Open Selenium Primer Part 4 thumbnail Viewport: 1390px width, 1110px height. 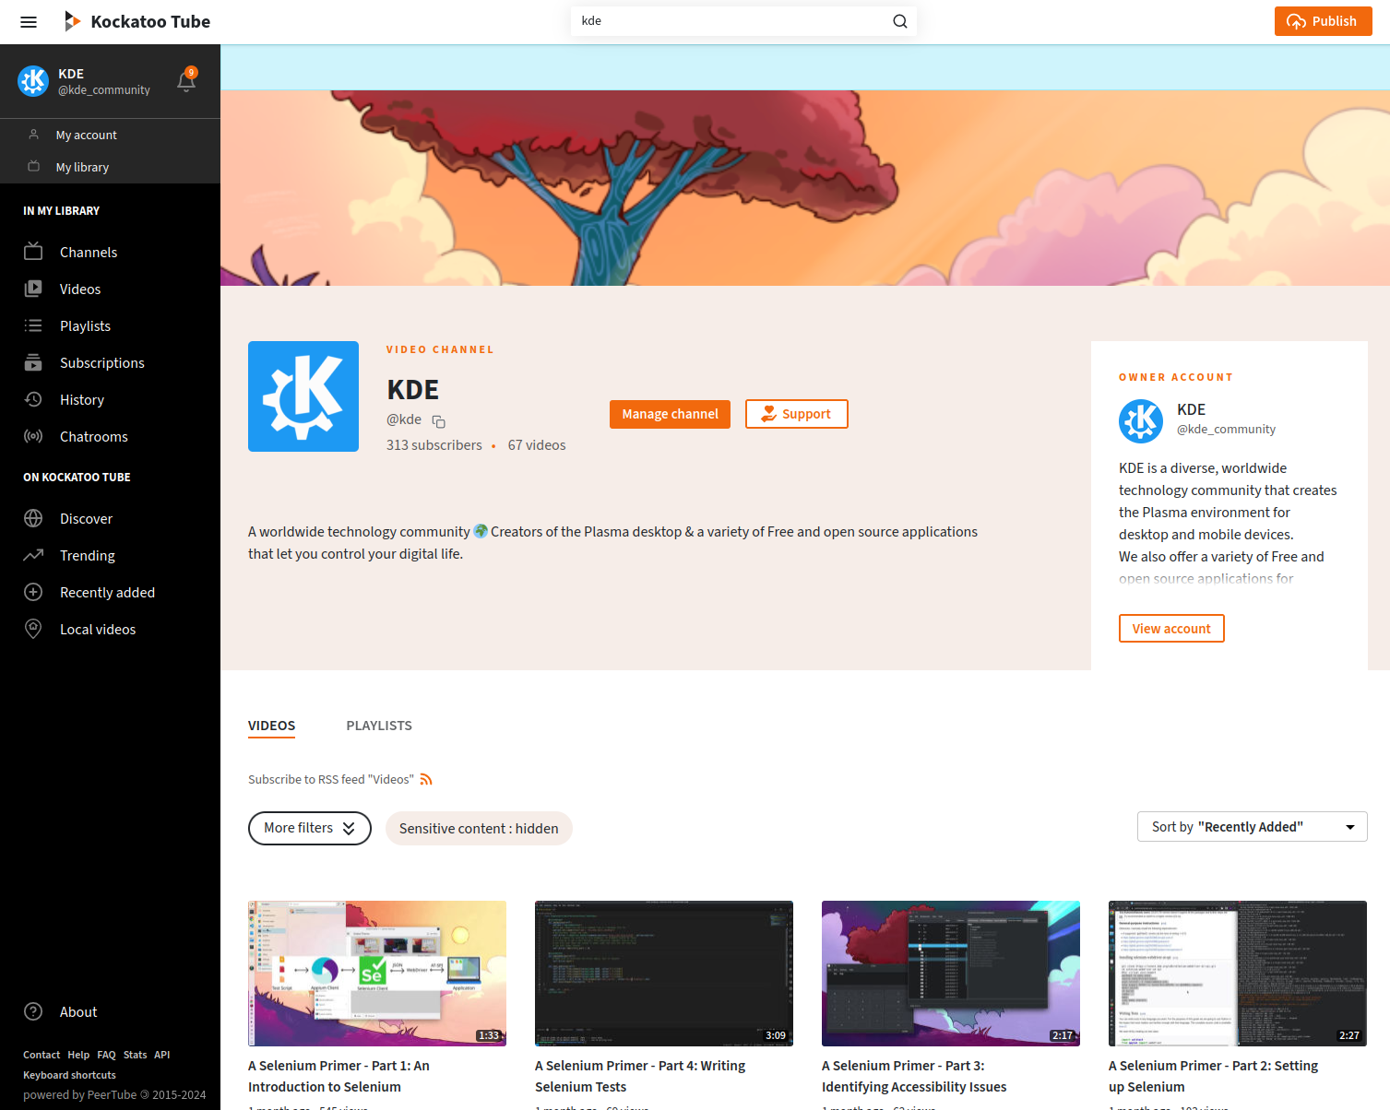pos(664,974)
